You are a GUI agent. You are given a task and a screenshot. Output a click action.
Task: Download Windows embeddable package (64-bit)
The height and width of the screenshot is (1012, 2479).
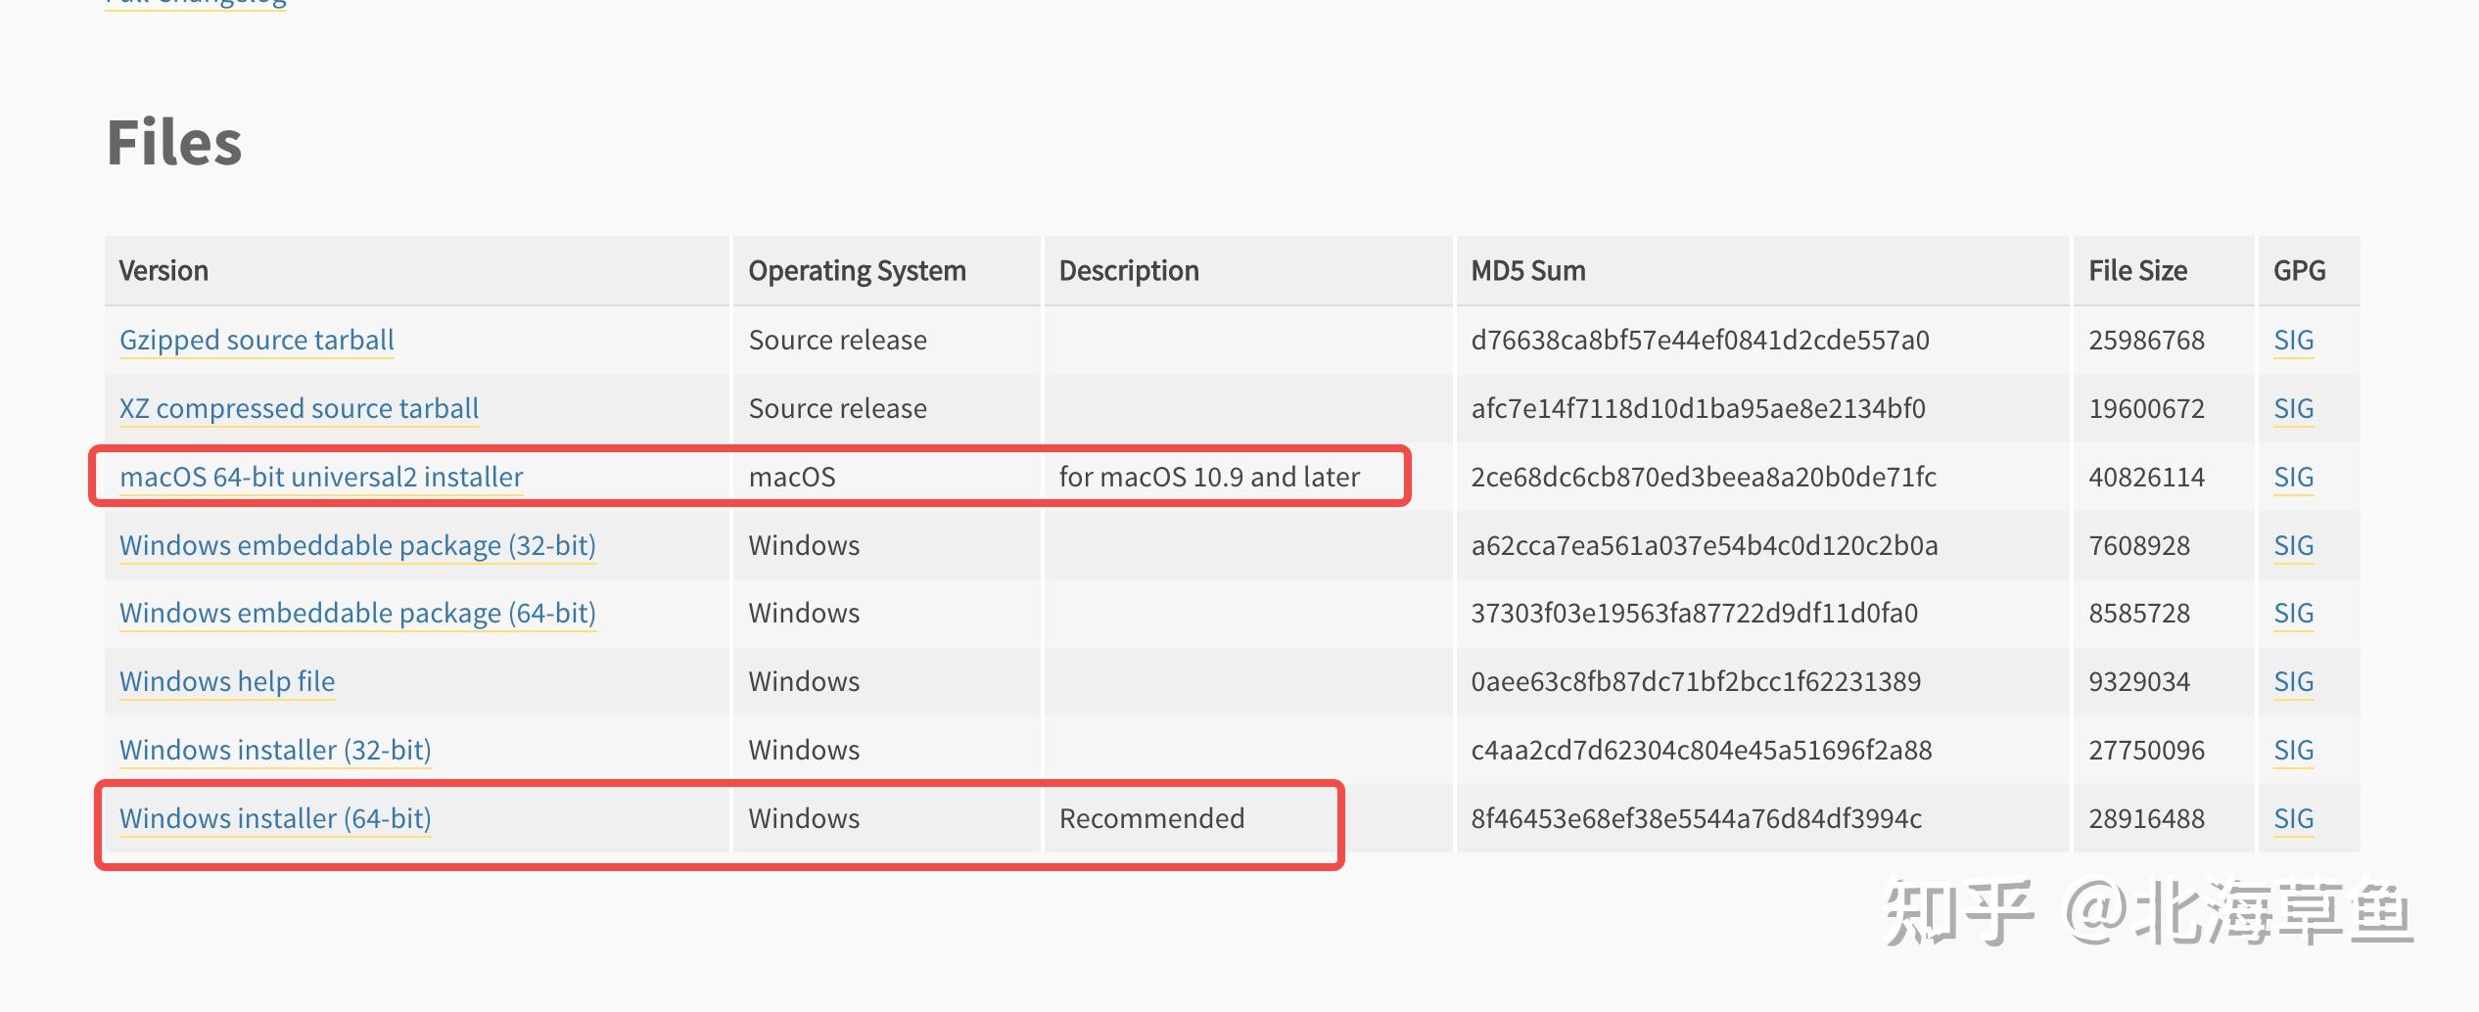(357, 613)
